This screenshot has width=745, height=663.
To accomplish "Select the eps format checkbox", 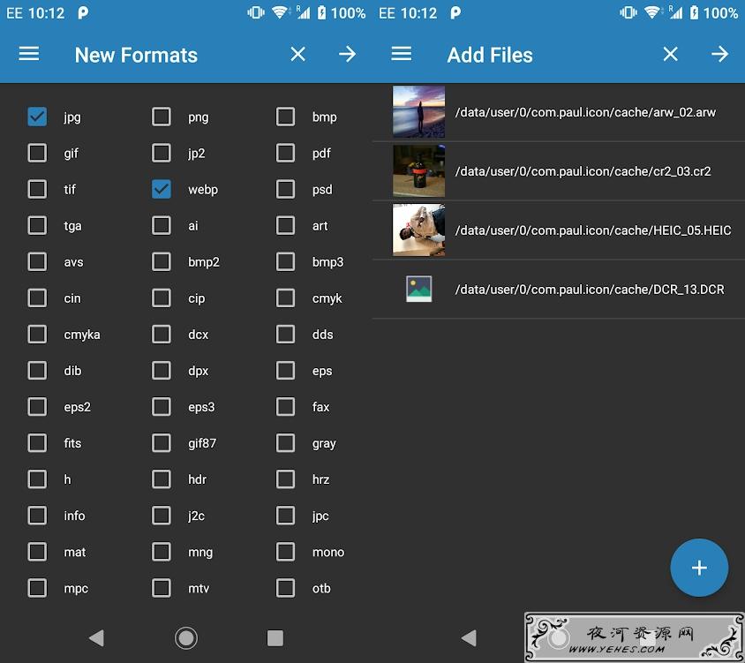I will point(285,370).
